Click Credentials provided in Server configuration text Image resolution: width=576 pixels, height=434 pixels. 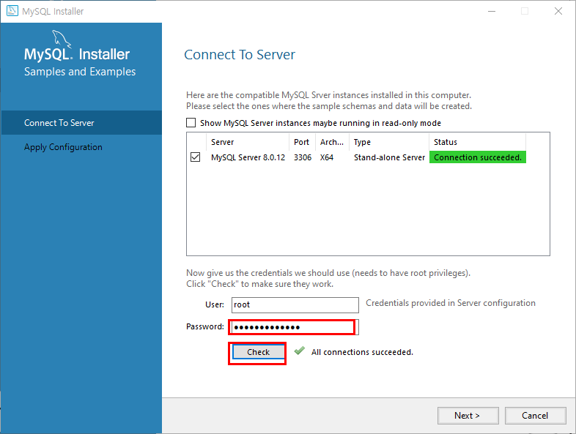pyautogui.click(x=451, y=303)
